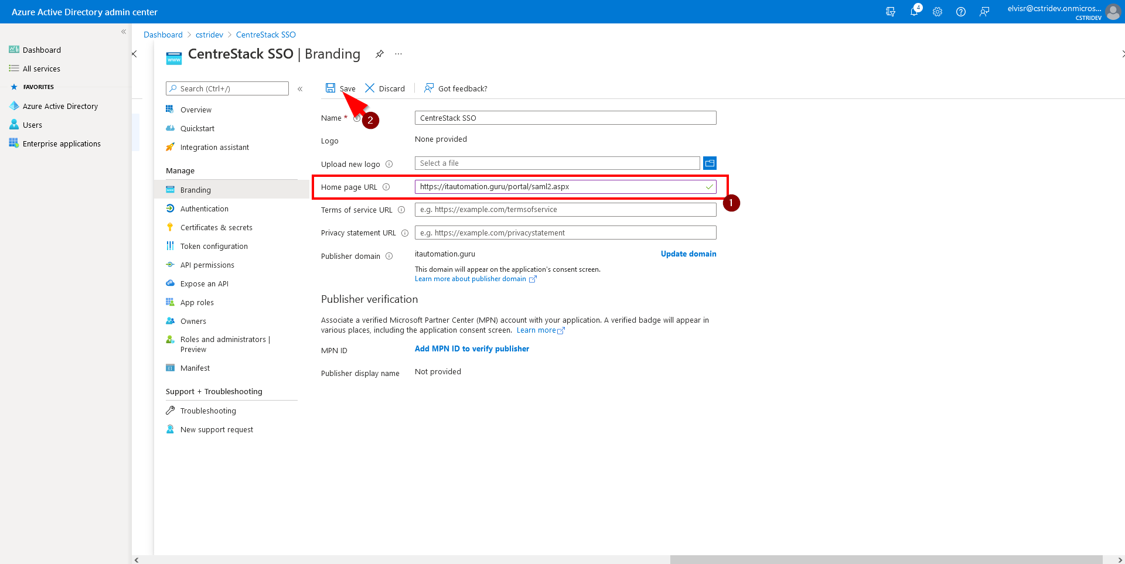This screenshot has width=1125, height=564.
Task: Click Learn more link in Publisher verification
Action: point(540,330)
